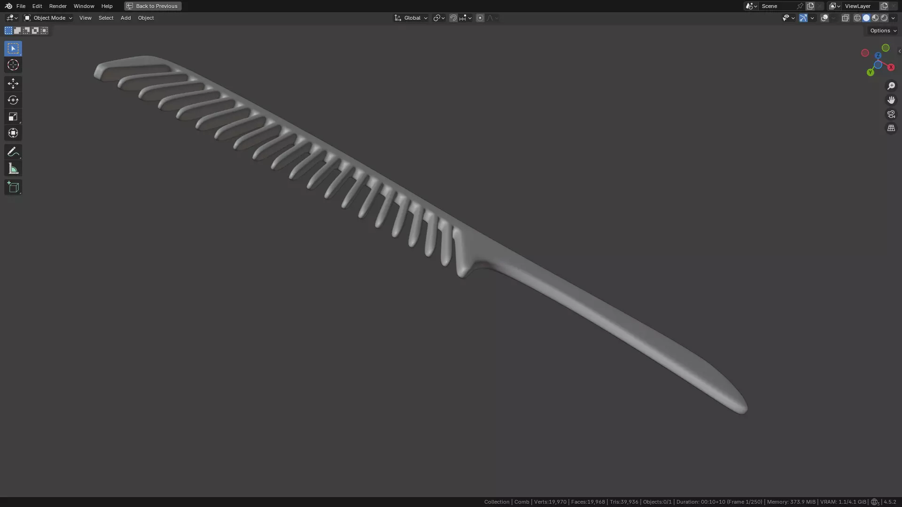
Task: Choose the Move tool
Action: click(13, 84)
